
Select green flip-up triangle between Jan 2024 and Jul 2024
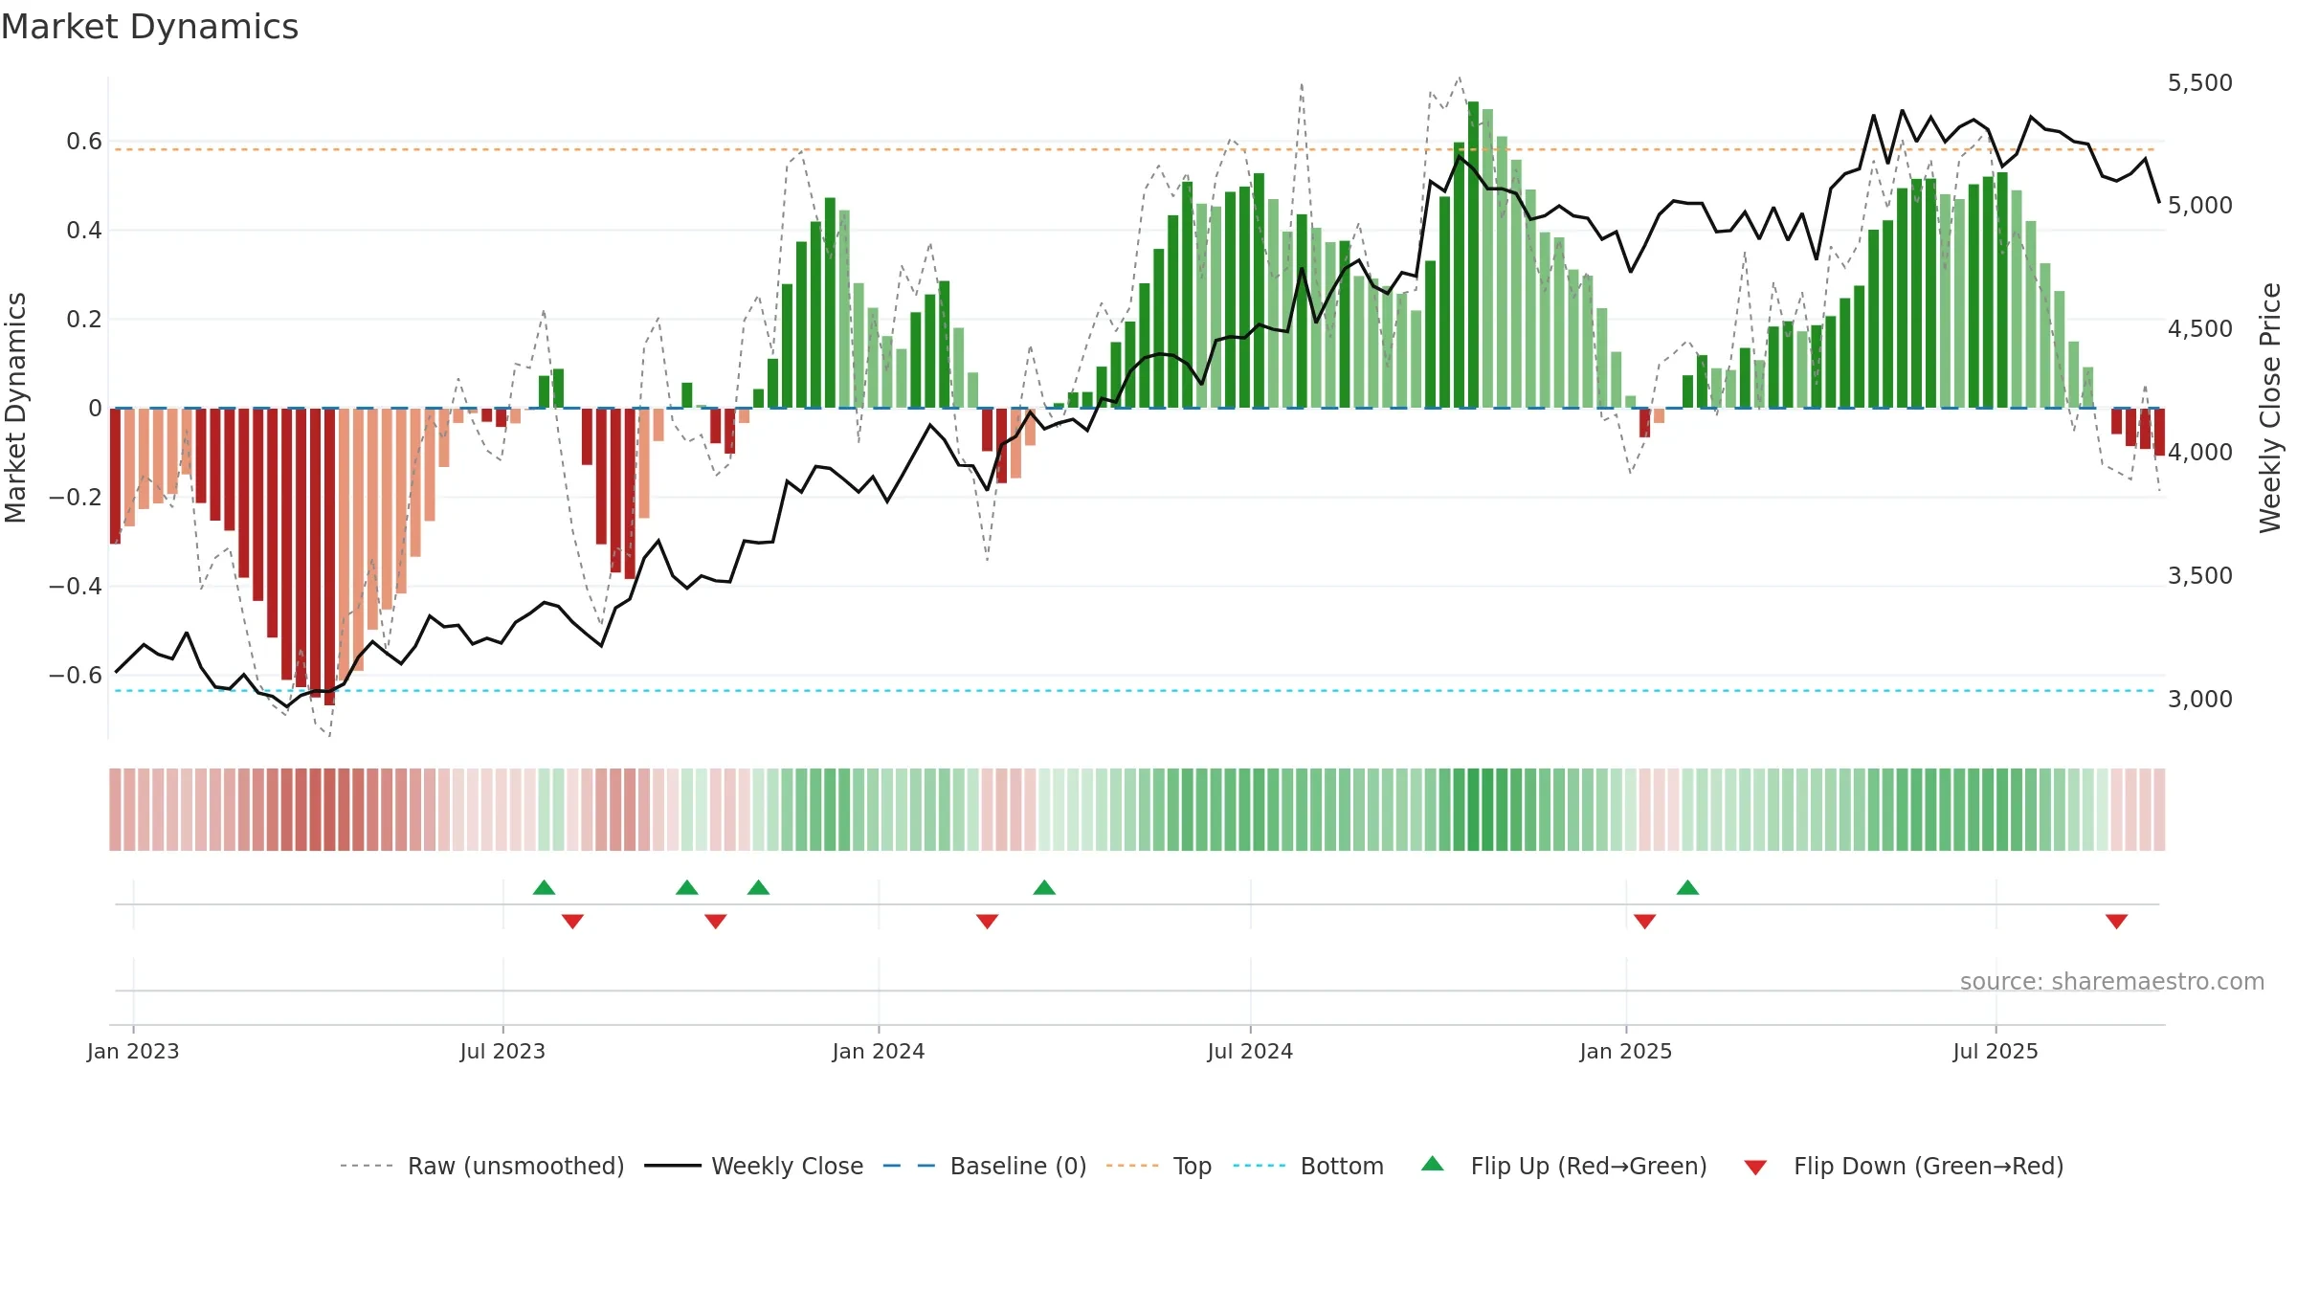(1044, 887)
